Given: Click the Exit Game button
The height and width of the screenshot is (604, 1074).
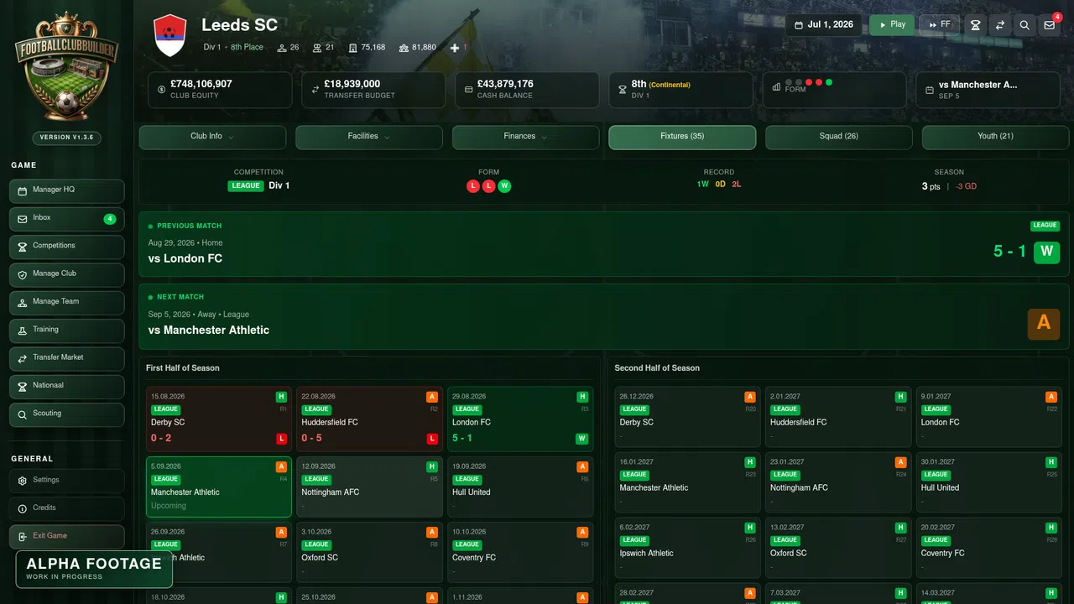Looking at the screenshot, I should tap(67, 536).
